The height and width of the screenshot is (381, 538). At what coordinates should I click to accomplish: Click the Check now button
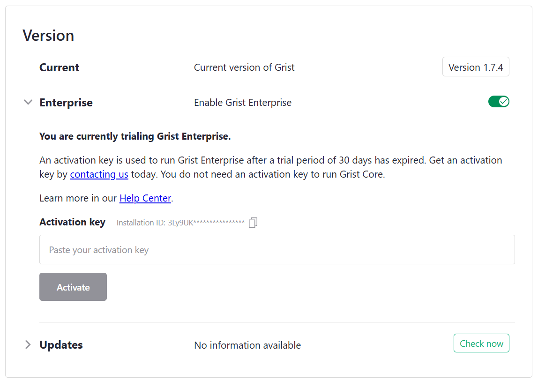(x=481, y=343)
